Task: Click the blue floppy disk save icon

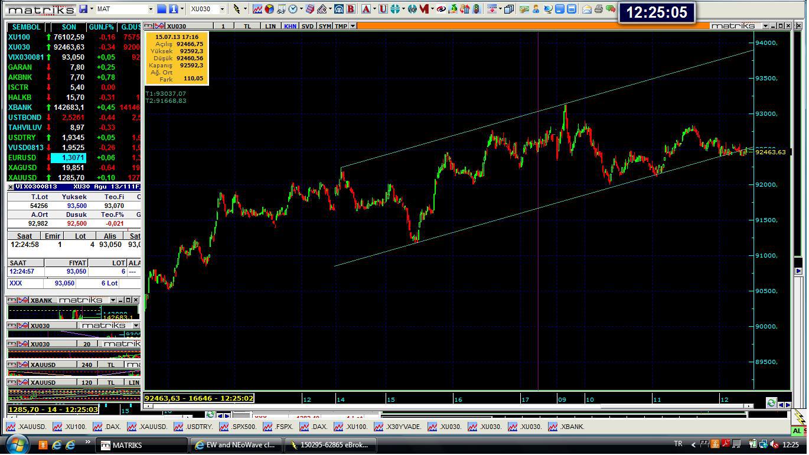Action: click(x=83, y=9)
